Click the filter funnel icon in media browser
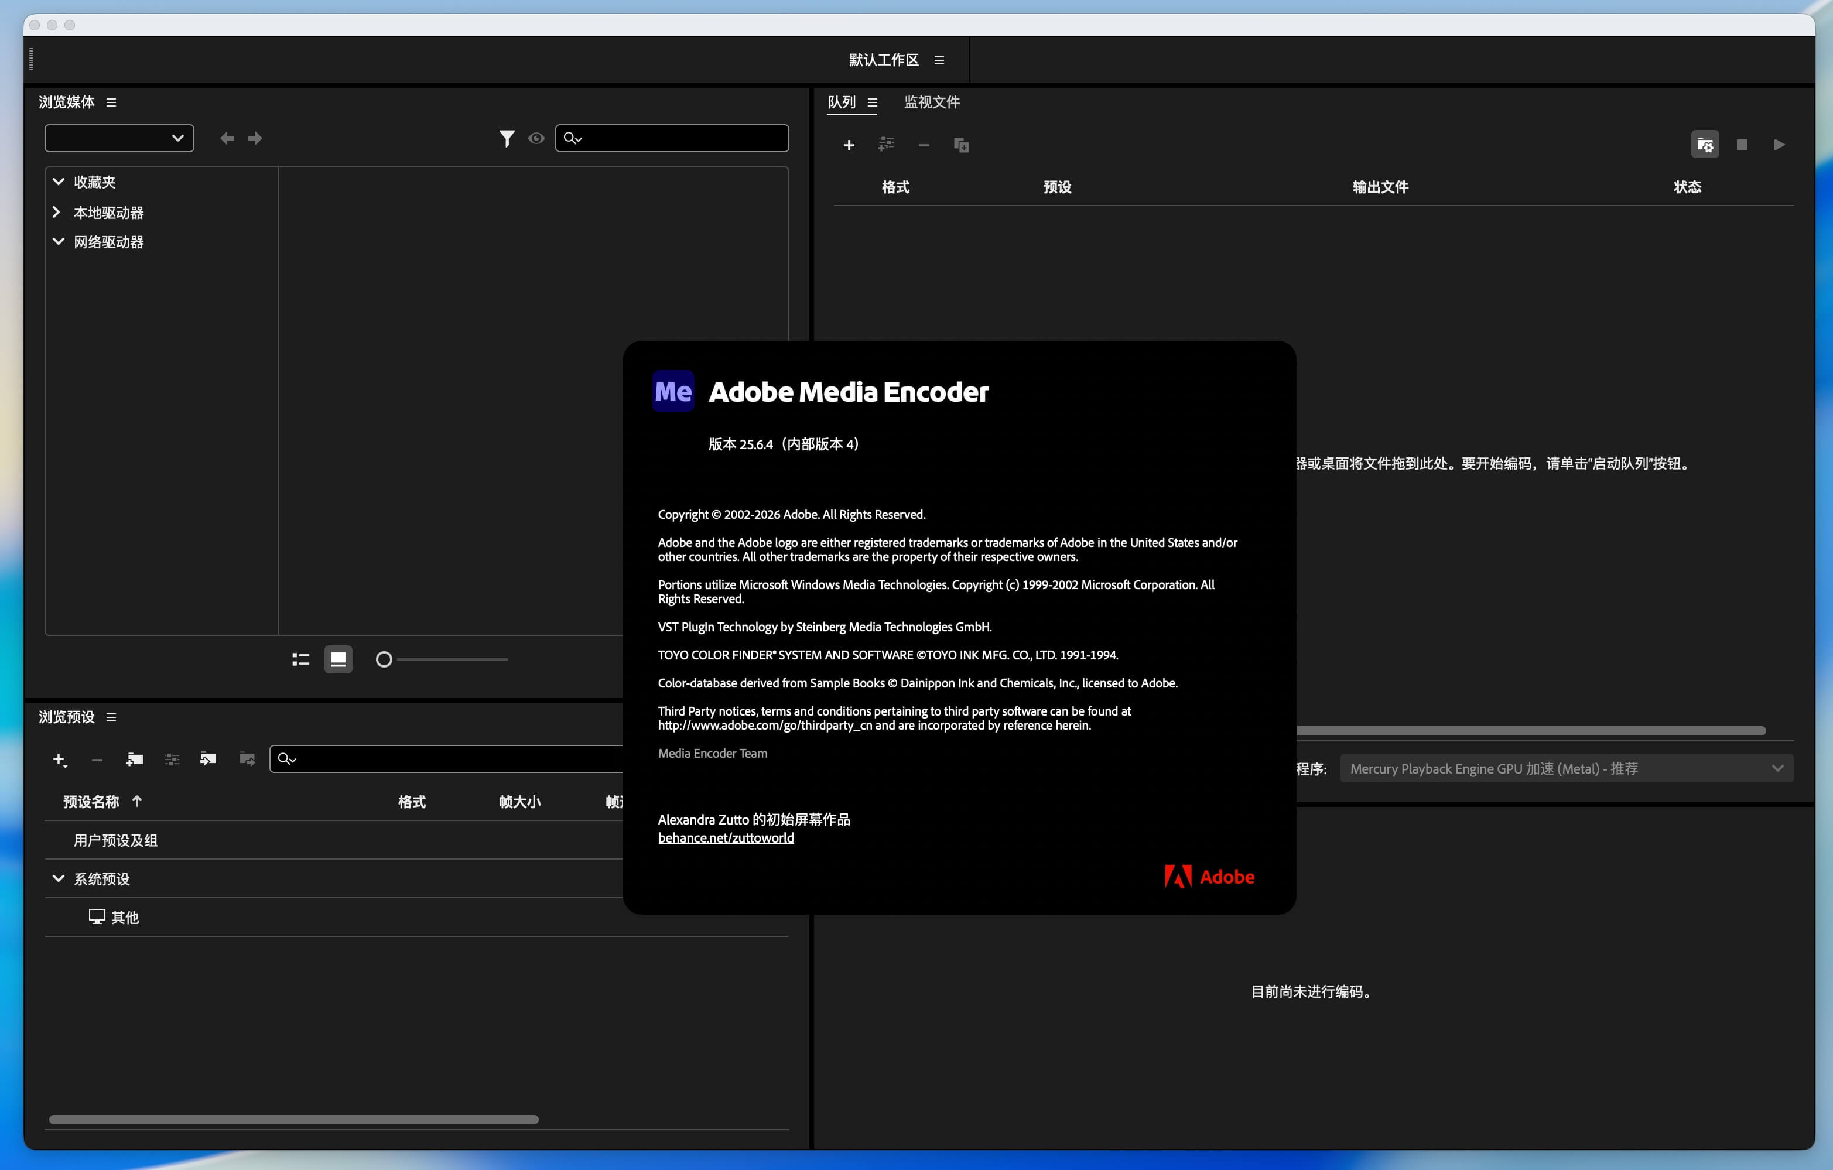 click(506, 138)
